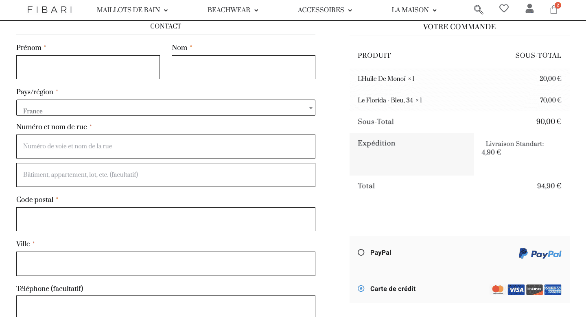586x317 pixels.
Task: Open the Pays/région dropdown
Action: point(166,108)
